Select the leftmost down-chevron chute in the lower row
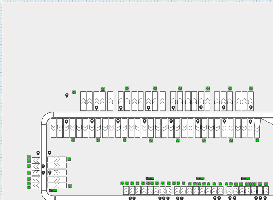Viewport: 273px width, 200px height. [54, 128]
